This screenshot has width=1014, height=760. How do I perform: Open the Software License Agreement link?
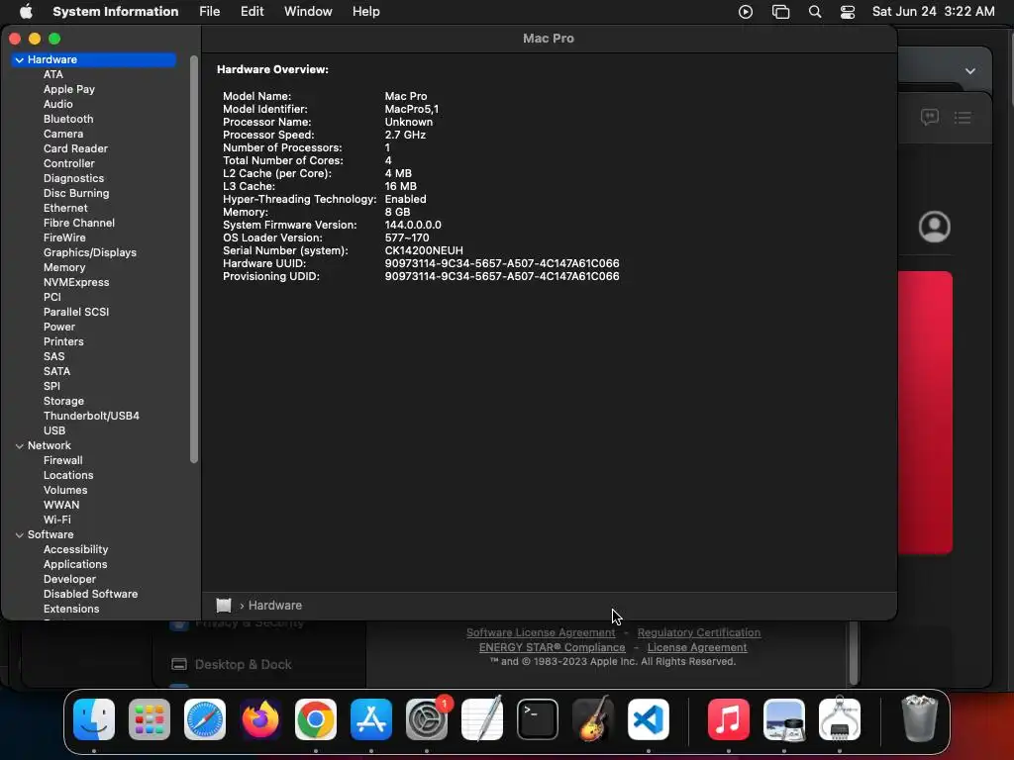[x=541, y=632]
